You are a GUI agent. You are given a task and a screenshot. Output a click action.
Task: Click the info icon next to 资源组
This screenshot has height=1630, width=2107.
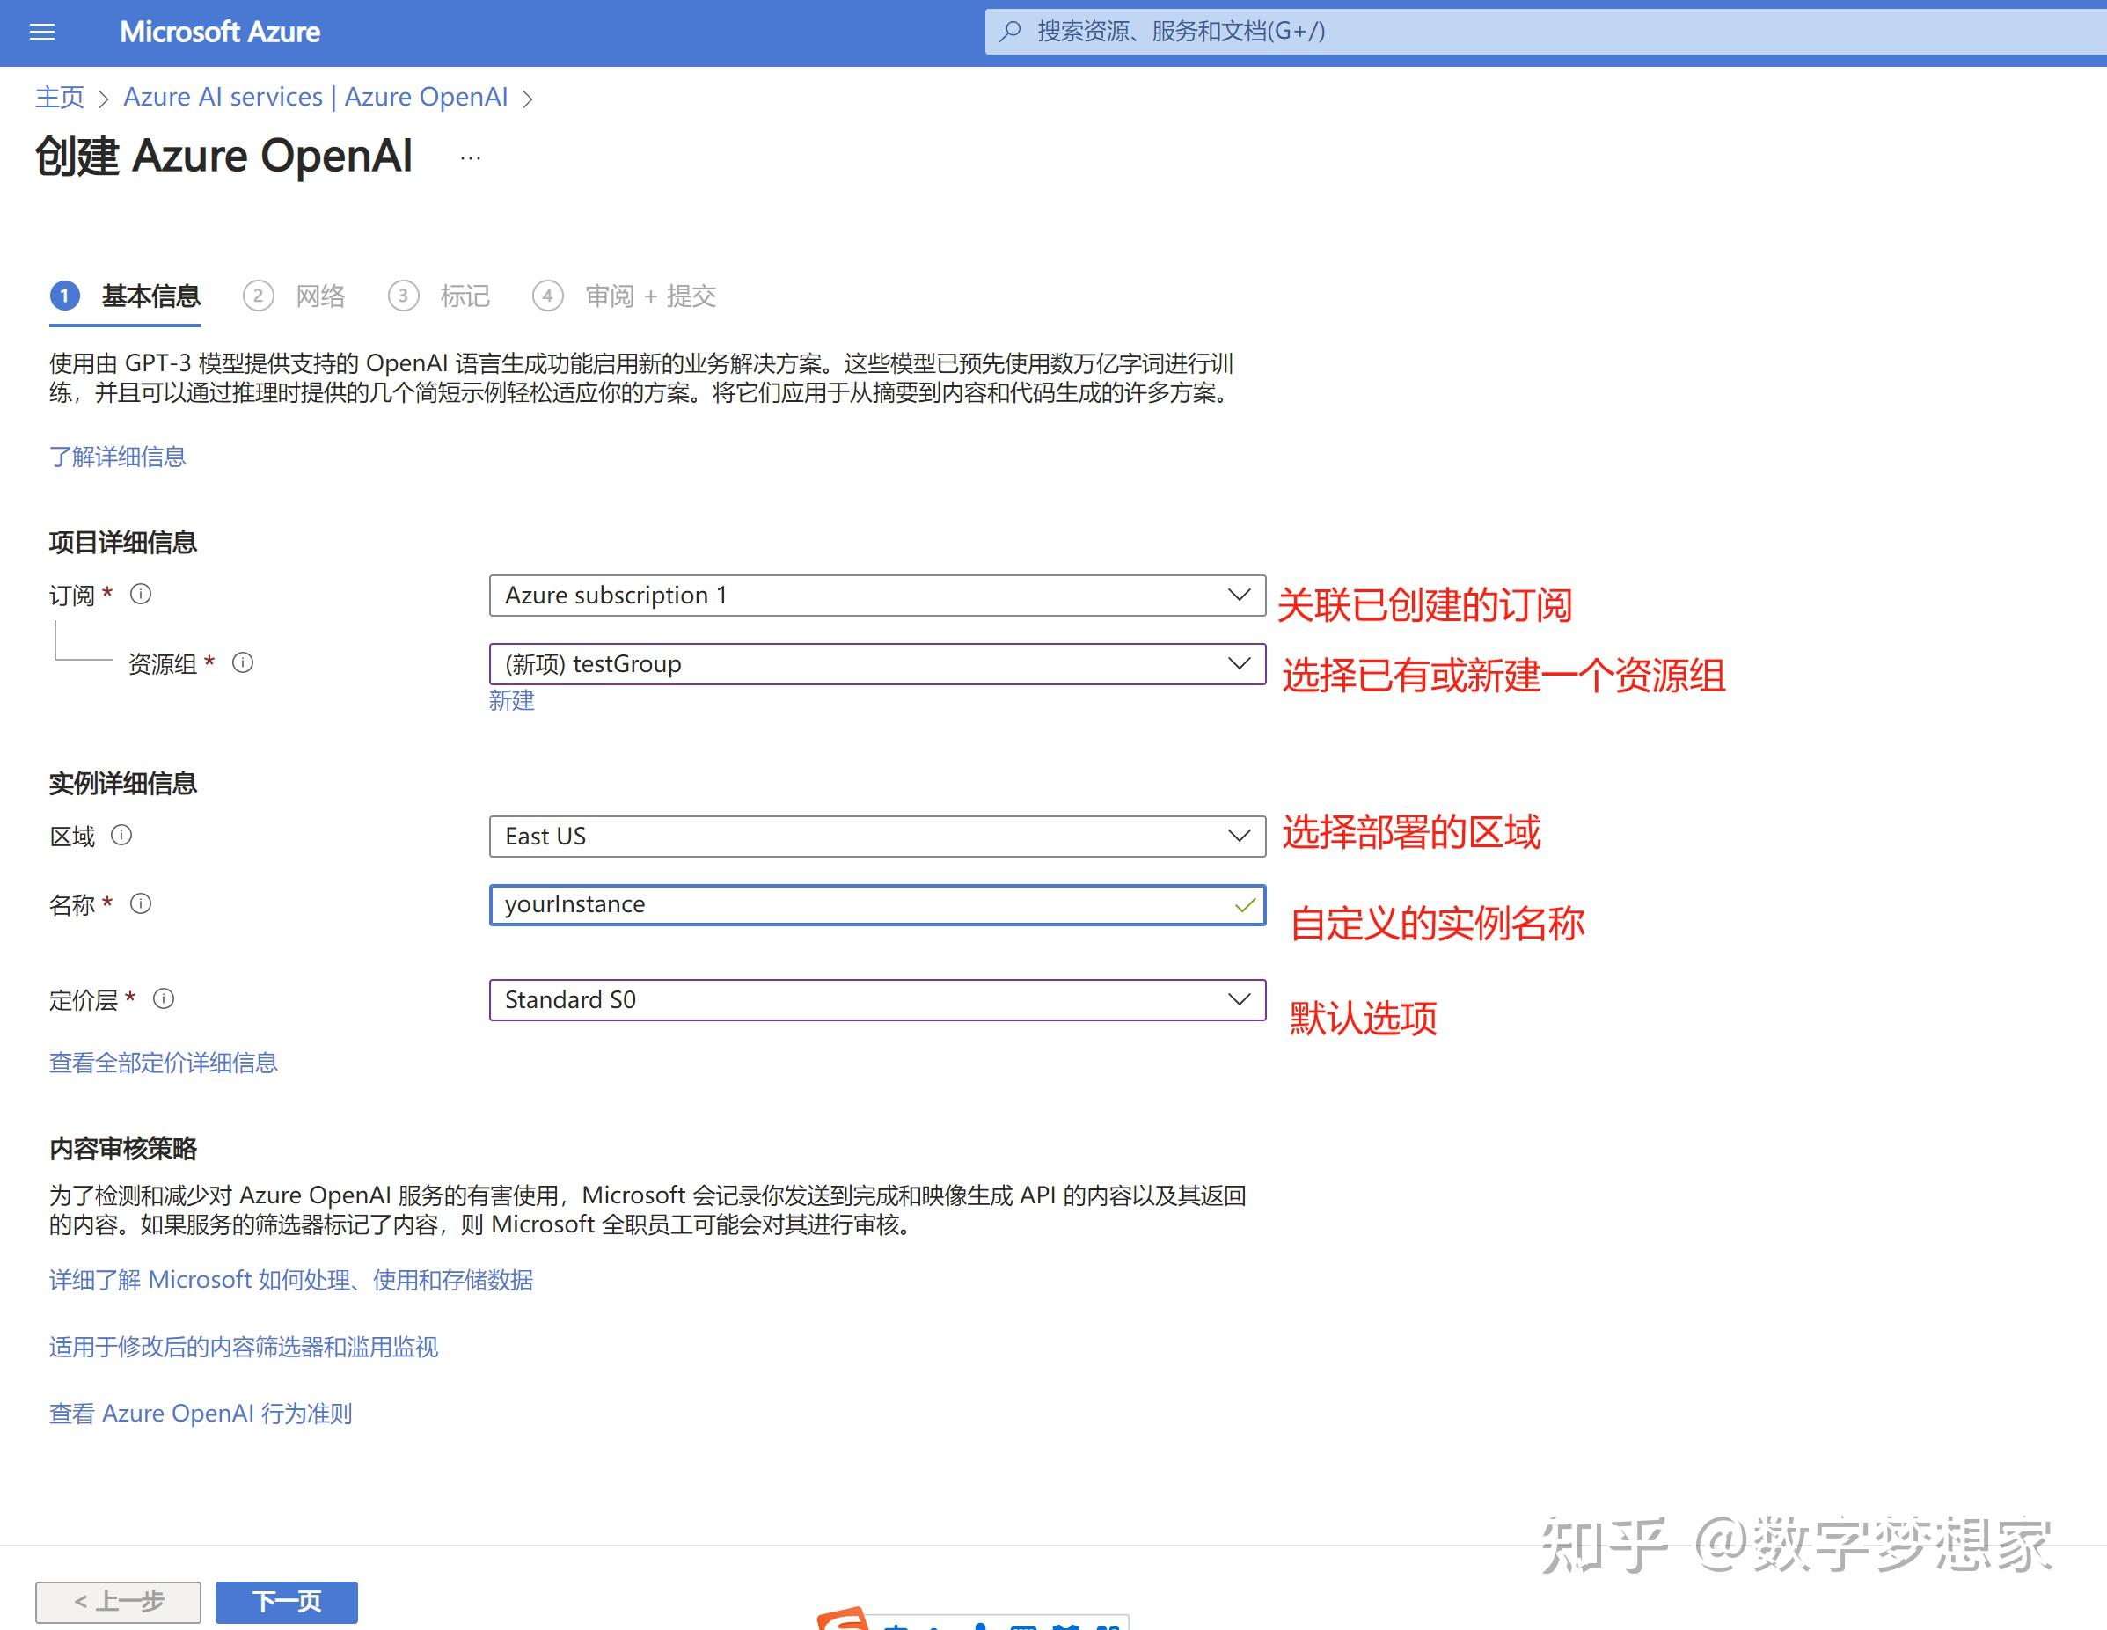pos(244,663)
